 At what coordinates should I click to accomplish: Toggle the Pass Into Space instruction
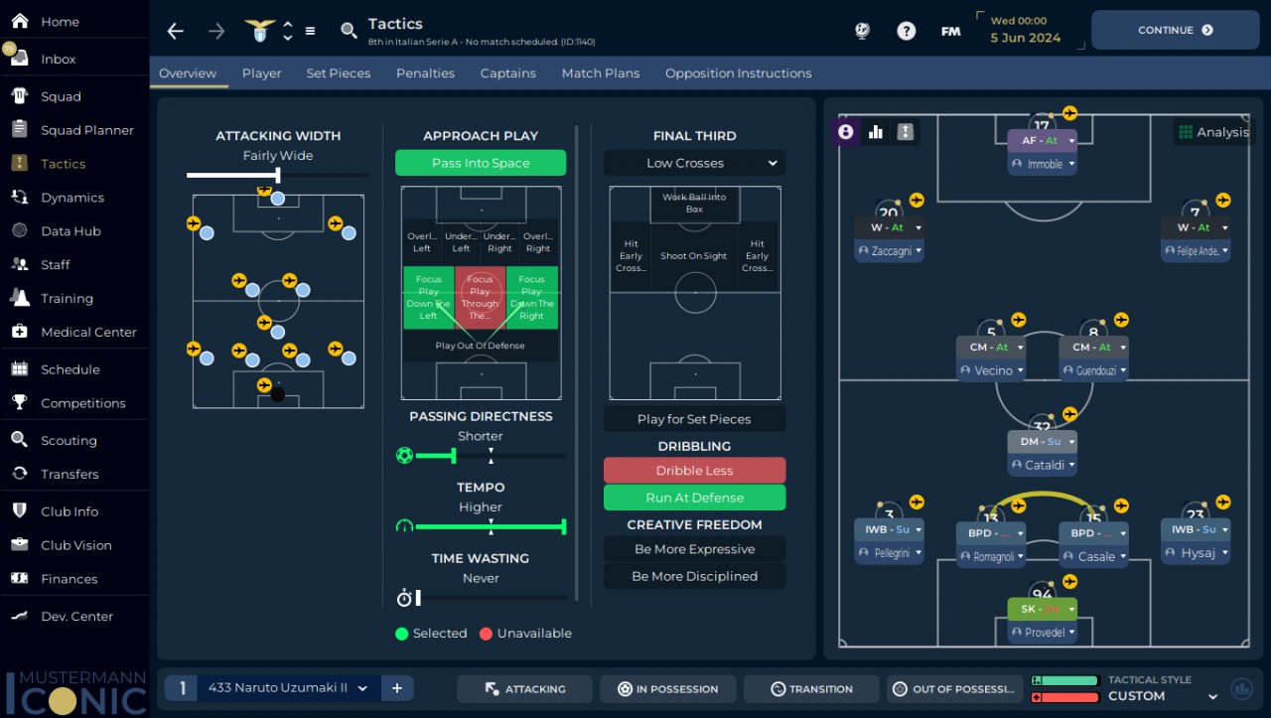coord(481,163)
